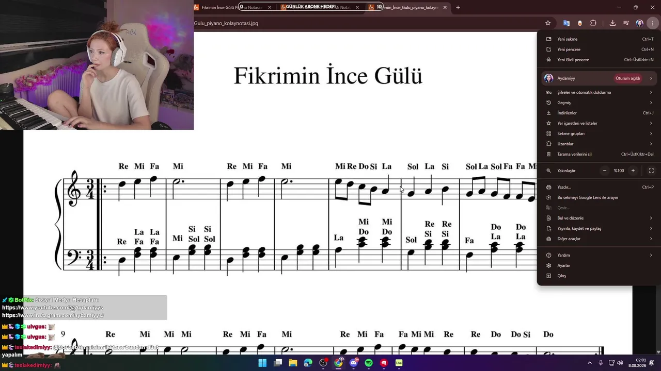Click the 'Fikrimin İnce Gülü' sheet title

tap(328, 76)
